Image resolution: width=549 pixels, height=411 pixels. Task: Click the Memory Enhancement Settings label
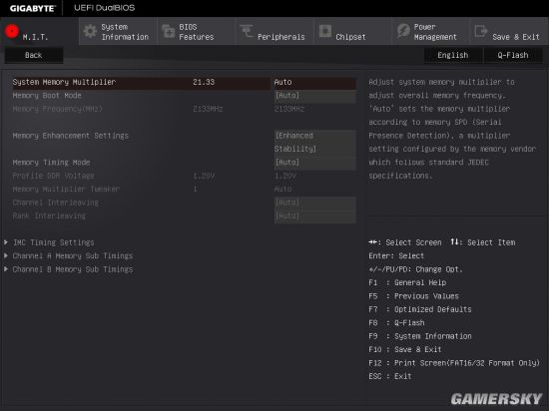[71, 136]
